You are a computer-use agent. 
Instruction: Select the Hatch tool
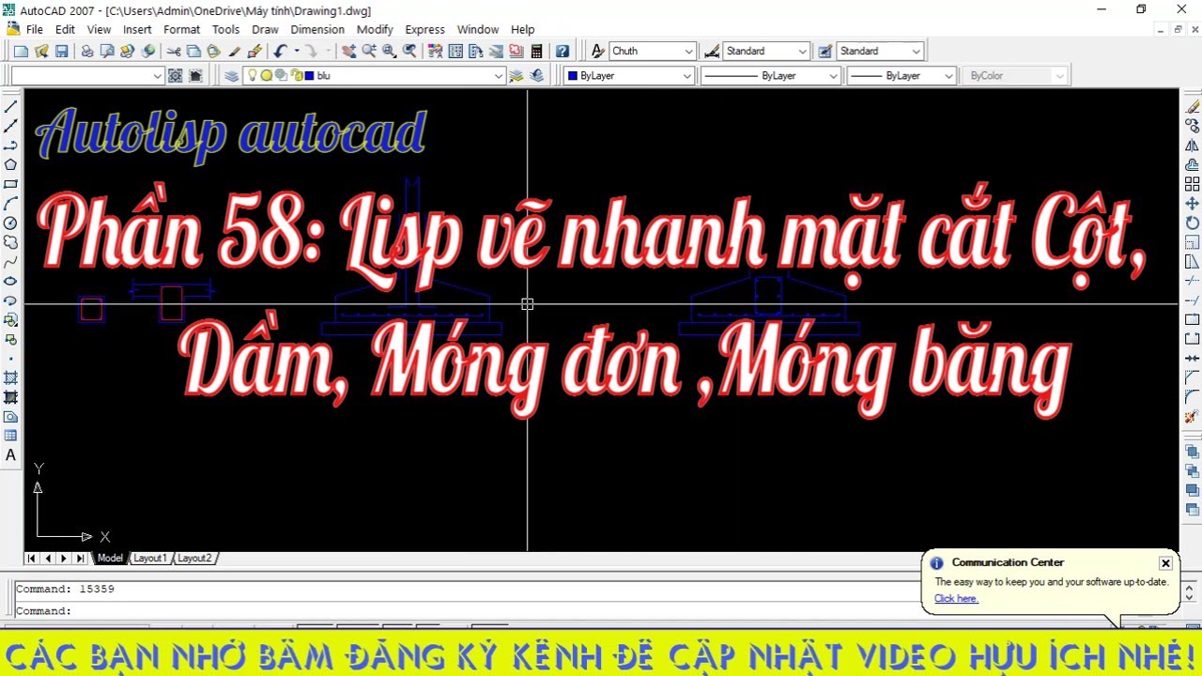(x=11, y=377)
